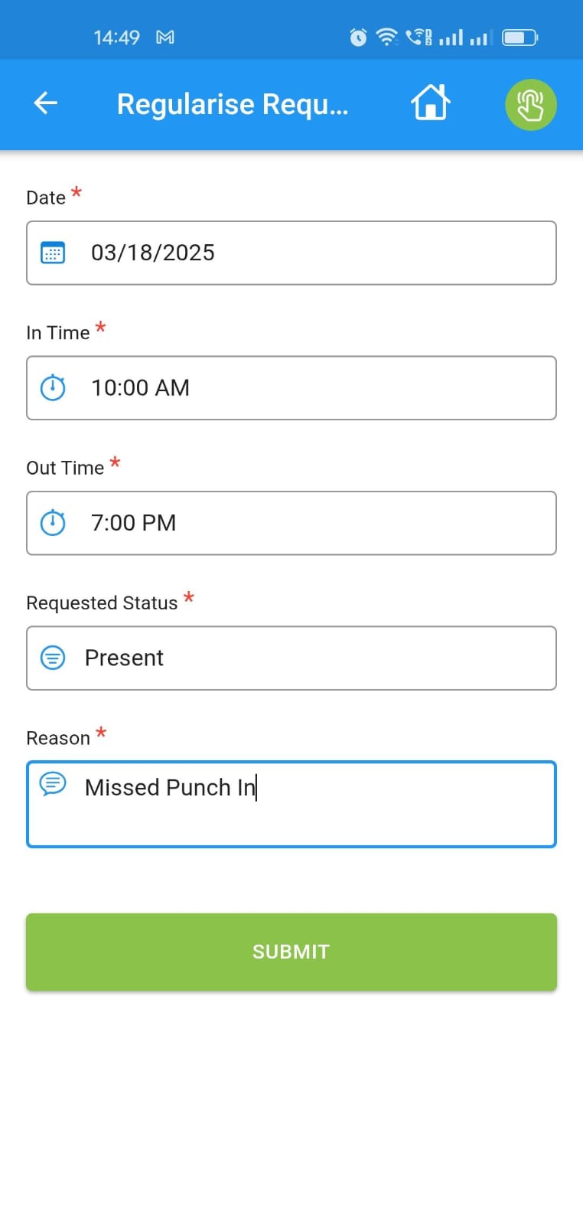Screen dimensions: 583x1225
Task: Open the In Time picker field
Action: [306, 387]
